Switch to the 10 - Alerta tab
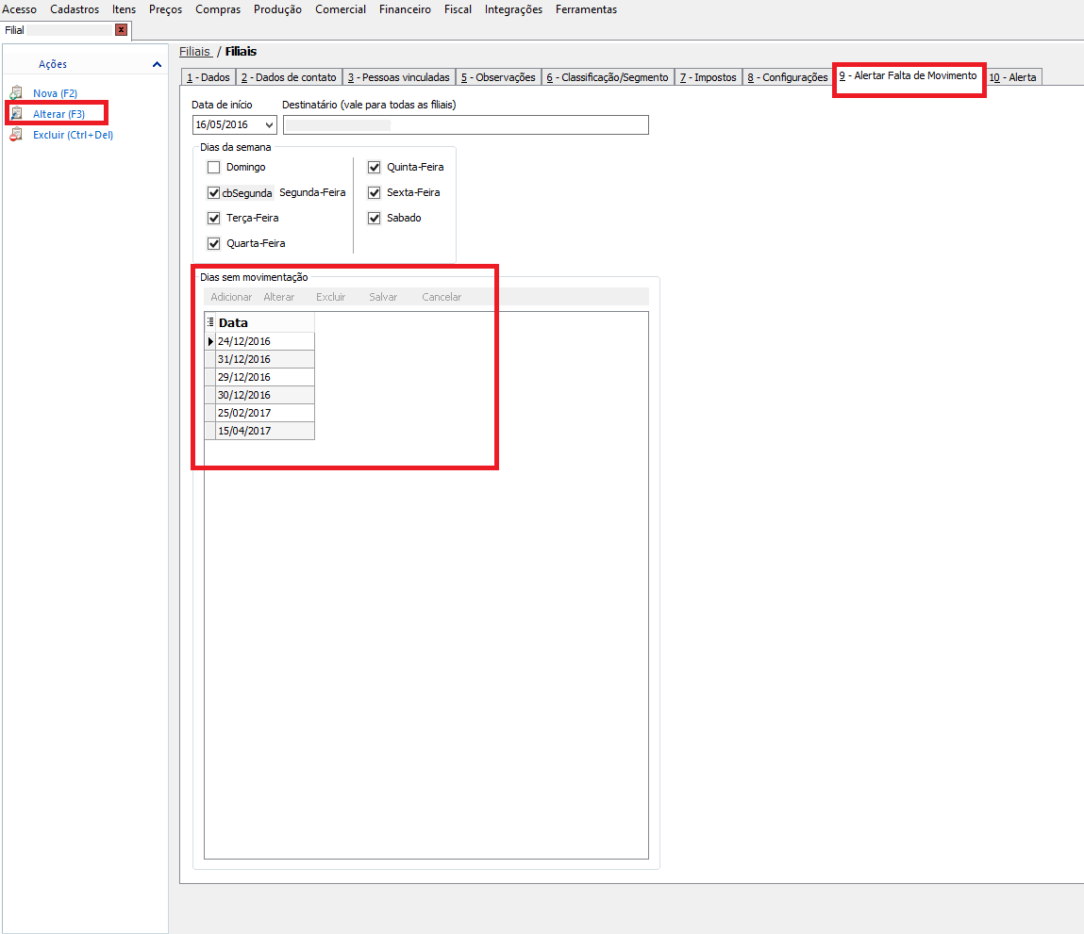Image resolution: width=1084 pixels, height=934 pixels. (x=1013, y=77)
